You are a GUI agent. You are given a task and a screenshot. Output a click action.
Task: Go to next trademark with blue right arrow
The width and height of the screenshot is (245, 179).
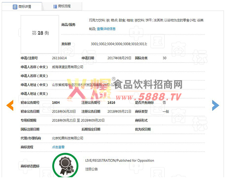pos(215,105)
